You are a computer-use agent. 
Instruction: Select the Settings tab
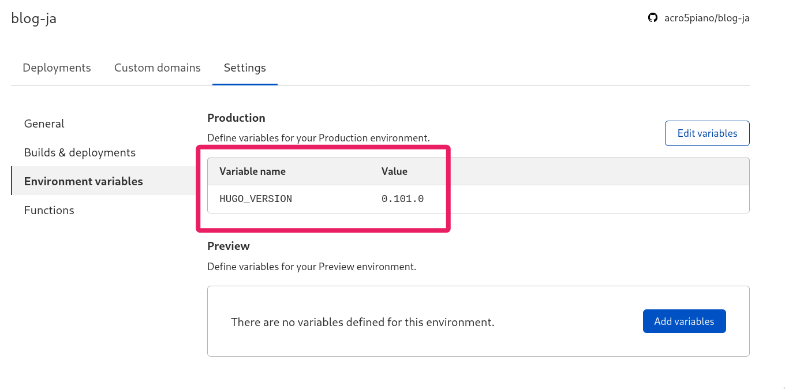click(x=245, y=68)
